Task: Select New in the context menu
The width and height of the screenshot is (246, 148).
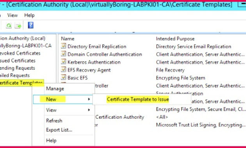Action: click(63, 99)
